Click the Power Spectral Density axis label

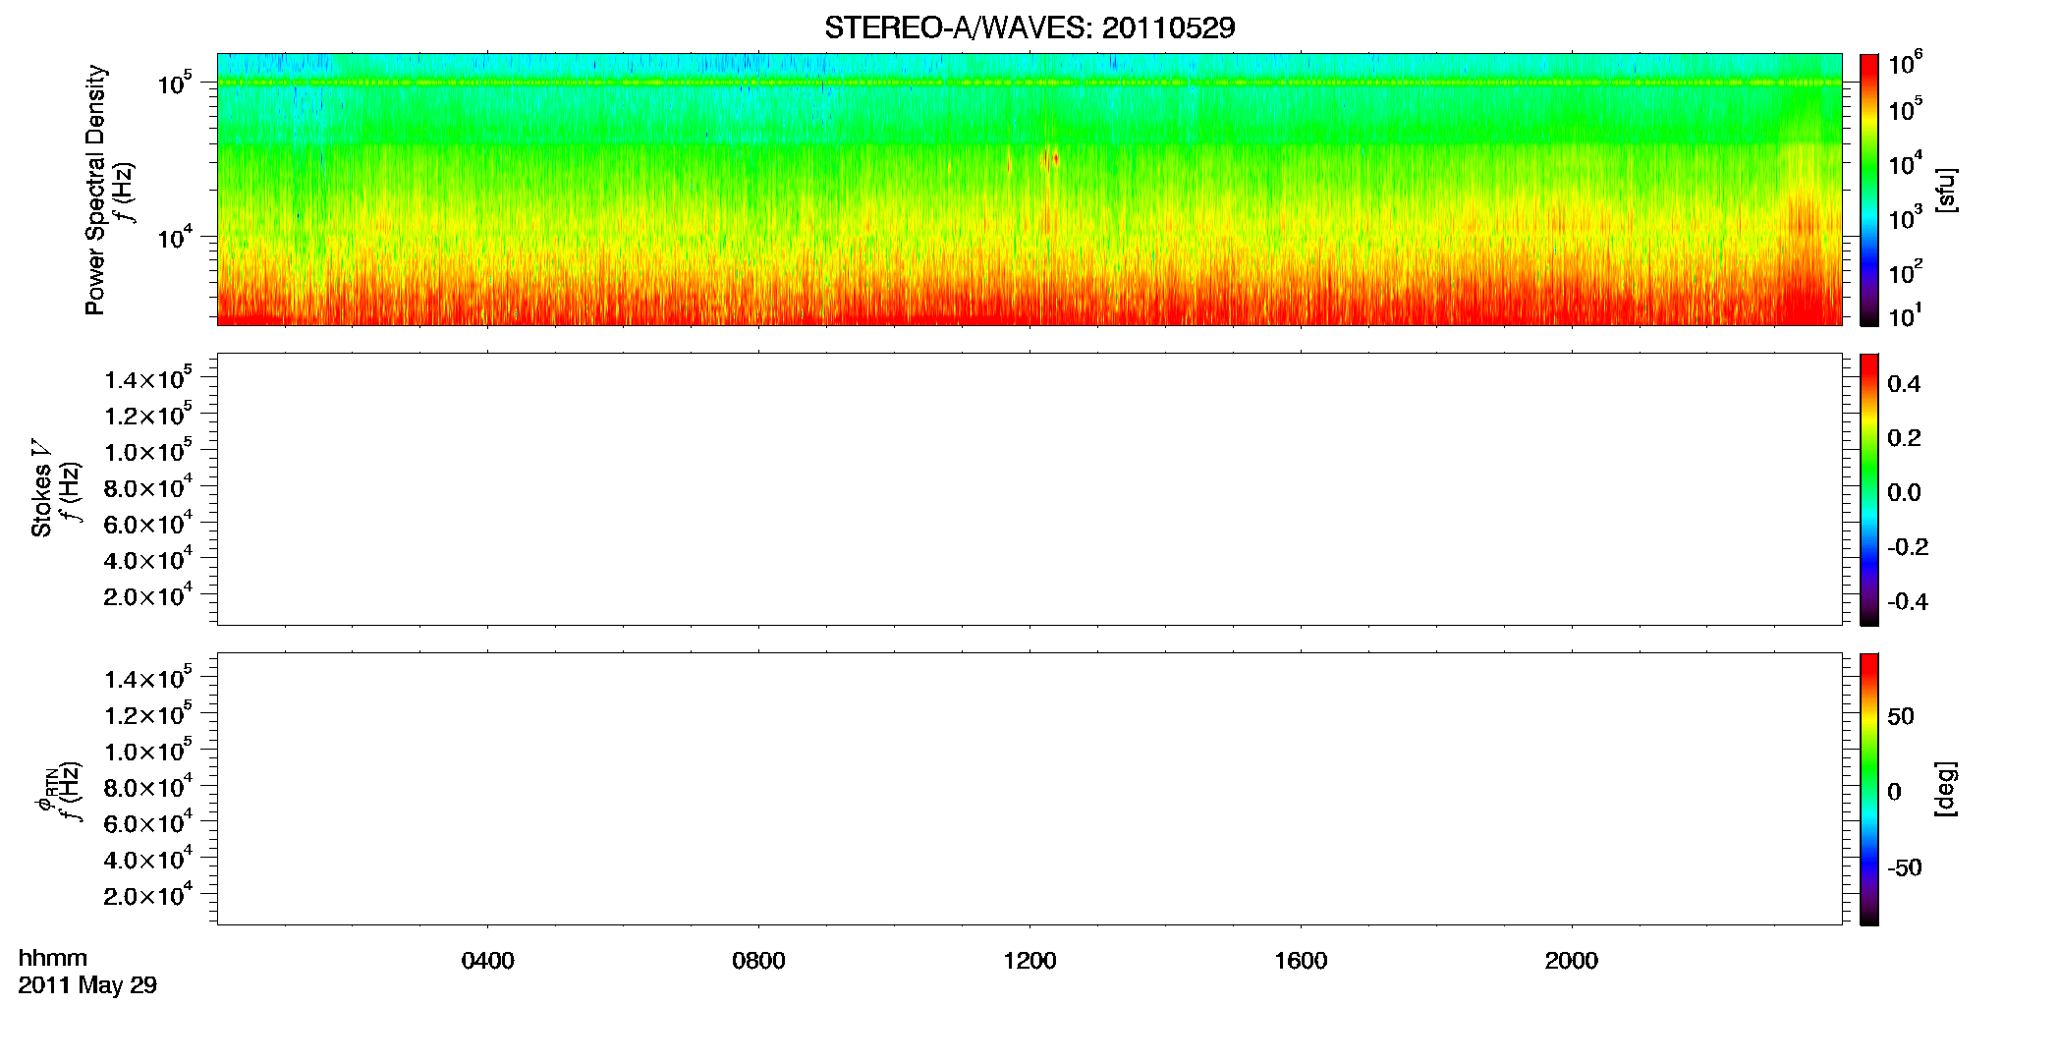click(x=95, y=190)
